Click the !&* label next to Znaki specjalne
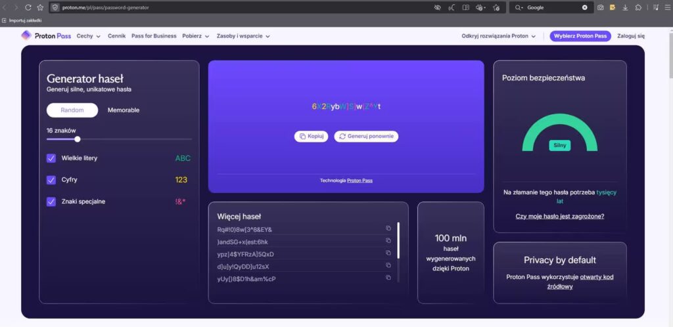Screen dimensions: 673x327 (x=180, y=202)
